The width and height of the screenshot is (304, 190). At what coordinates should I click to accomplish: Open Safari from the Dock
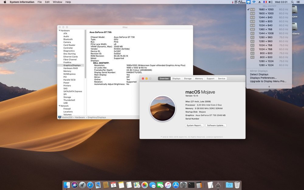(90, 185)
